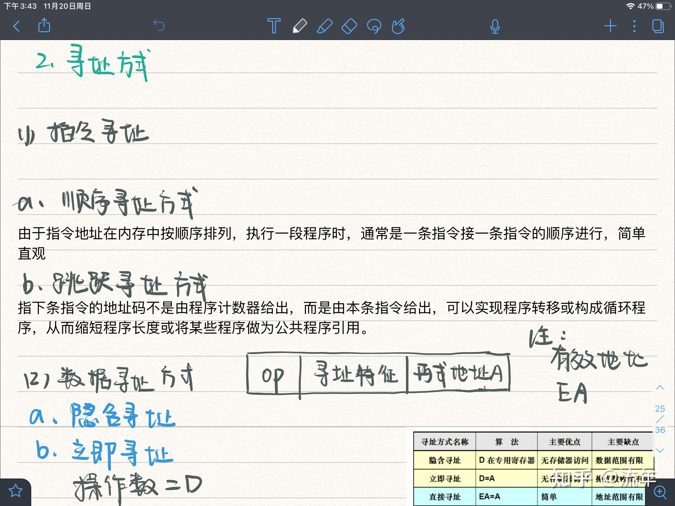Add new content with plus icon

610,26
